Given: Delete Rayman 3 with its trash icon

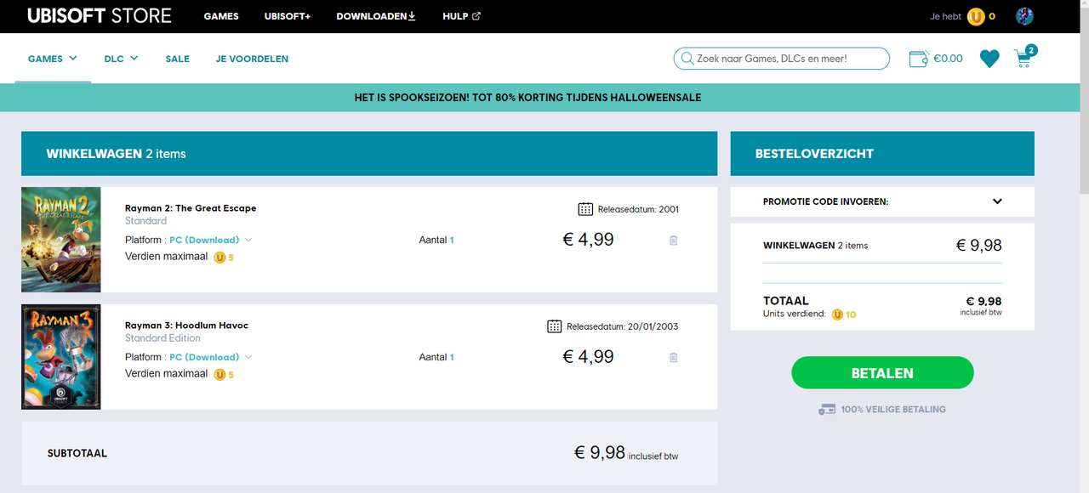Looking at the screenshot, I should tap(673, 358).
